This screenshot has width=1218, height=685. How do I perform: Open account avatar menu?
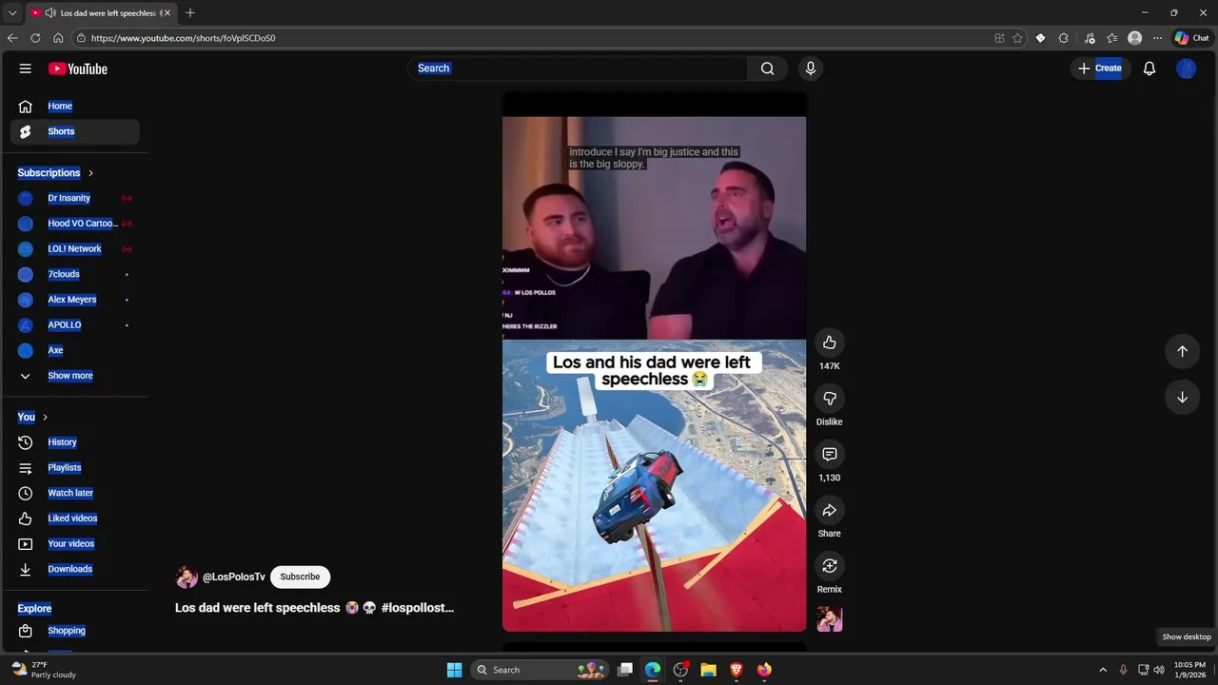(1186, 68)
